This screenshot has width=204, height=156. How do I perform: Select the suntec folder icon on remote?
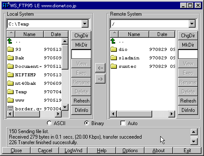pyautogui.click(x=113, y=66)
